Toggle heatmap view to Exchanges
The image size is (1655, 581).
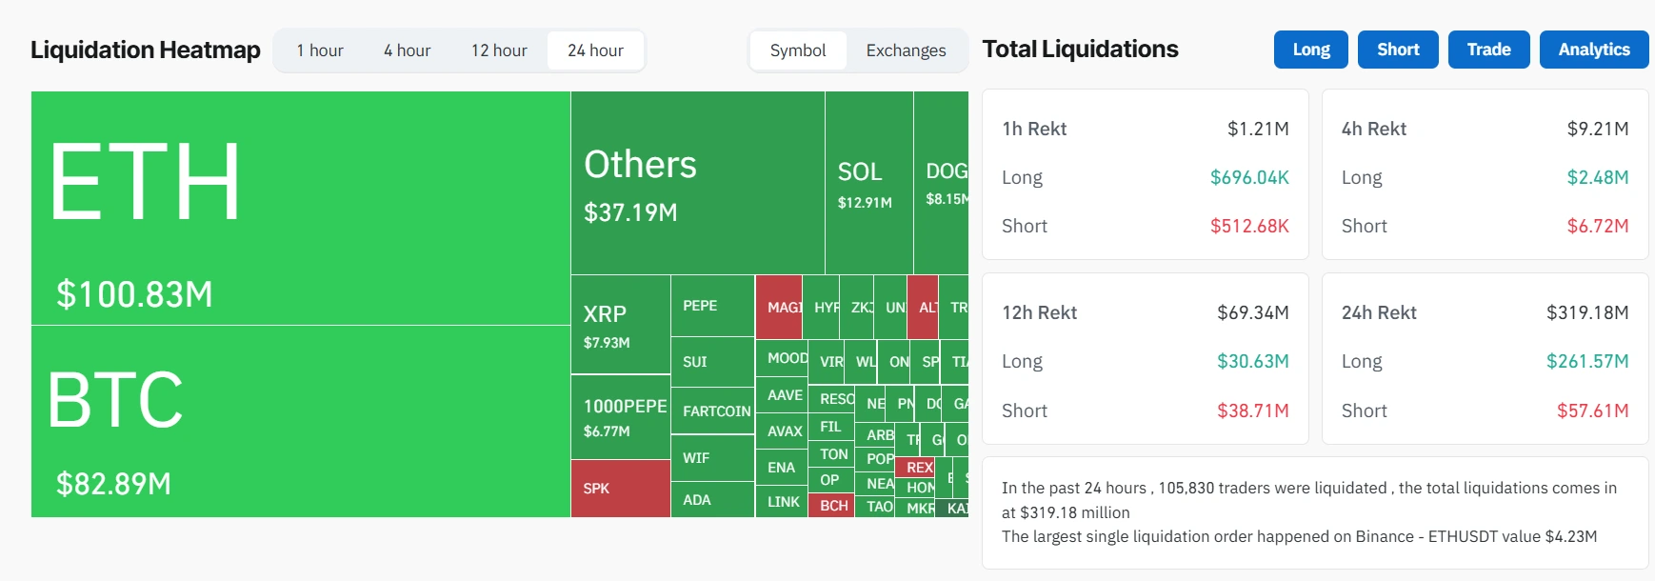click(x=906, y=50)
